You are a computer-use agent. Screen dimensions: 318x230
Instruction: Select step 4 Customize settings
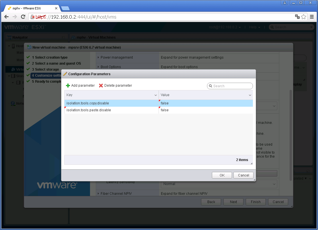[x=46, y=76]
